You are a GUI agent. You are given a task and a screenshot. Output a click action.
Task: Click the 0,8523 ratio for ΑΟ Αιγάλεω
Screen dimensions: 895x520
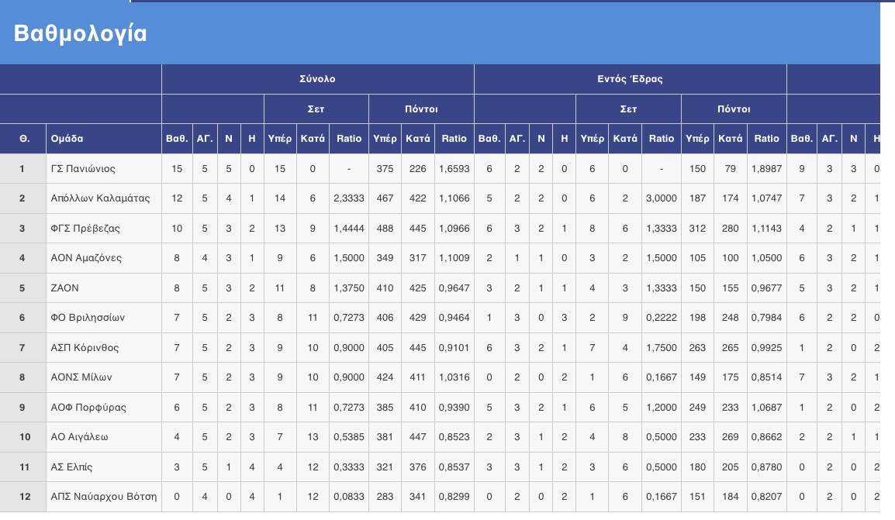tap(454, 437)
